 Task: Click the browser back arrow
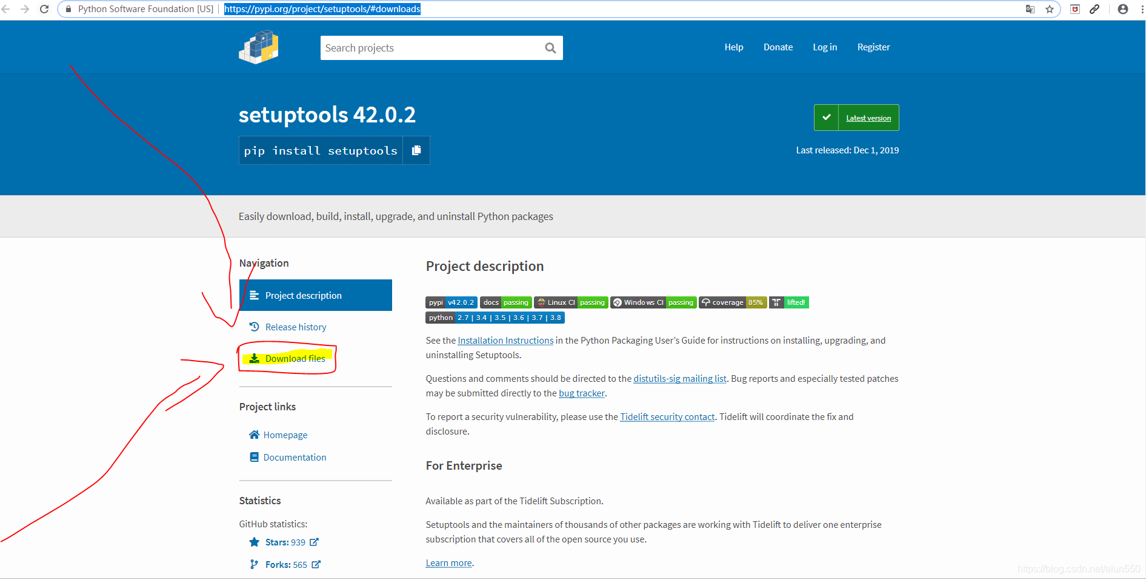pyautogui.click(x=5, y=9)
